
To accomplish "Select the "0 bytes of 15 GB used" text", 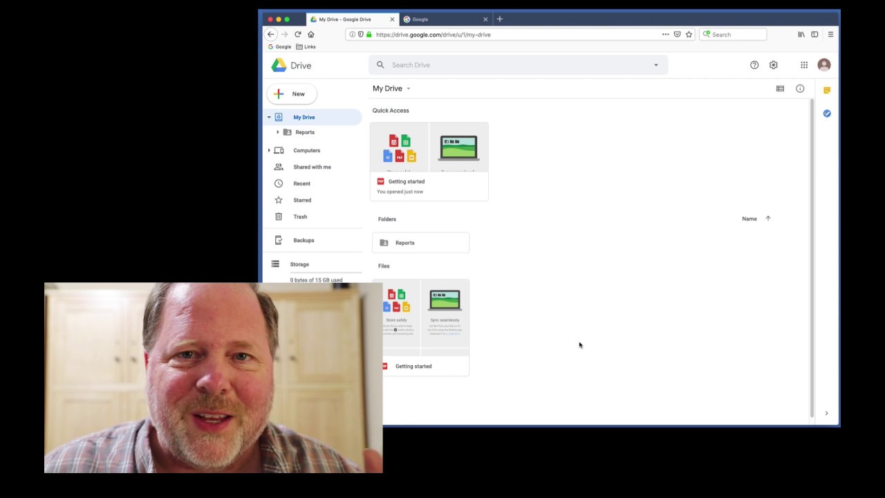I will click(316, 279).
